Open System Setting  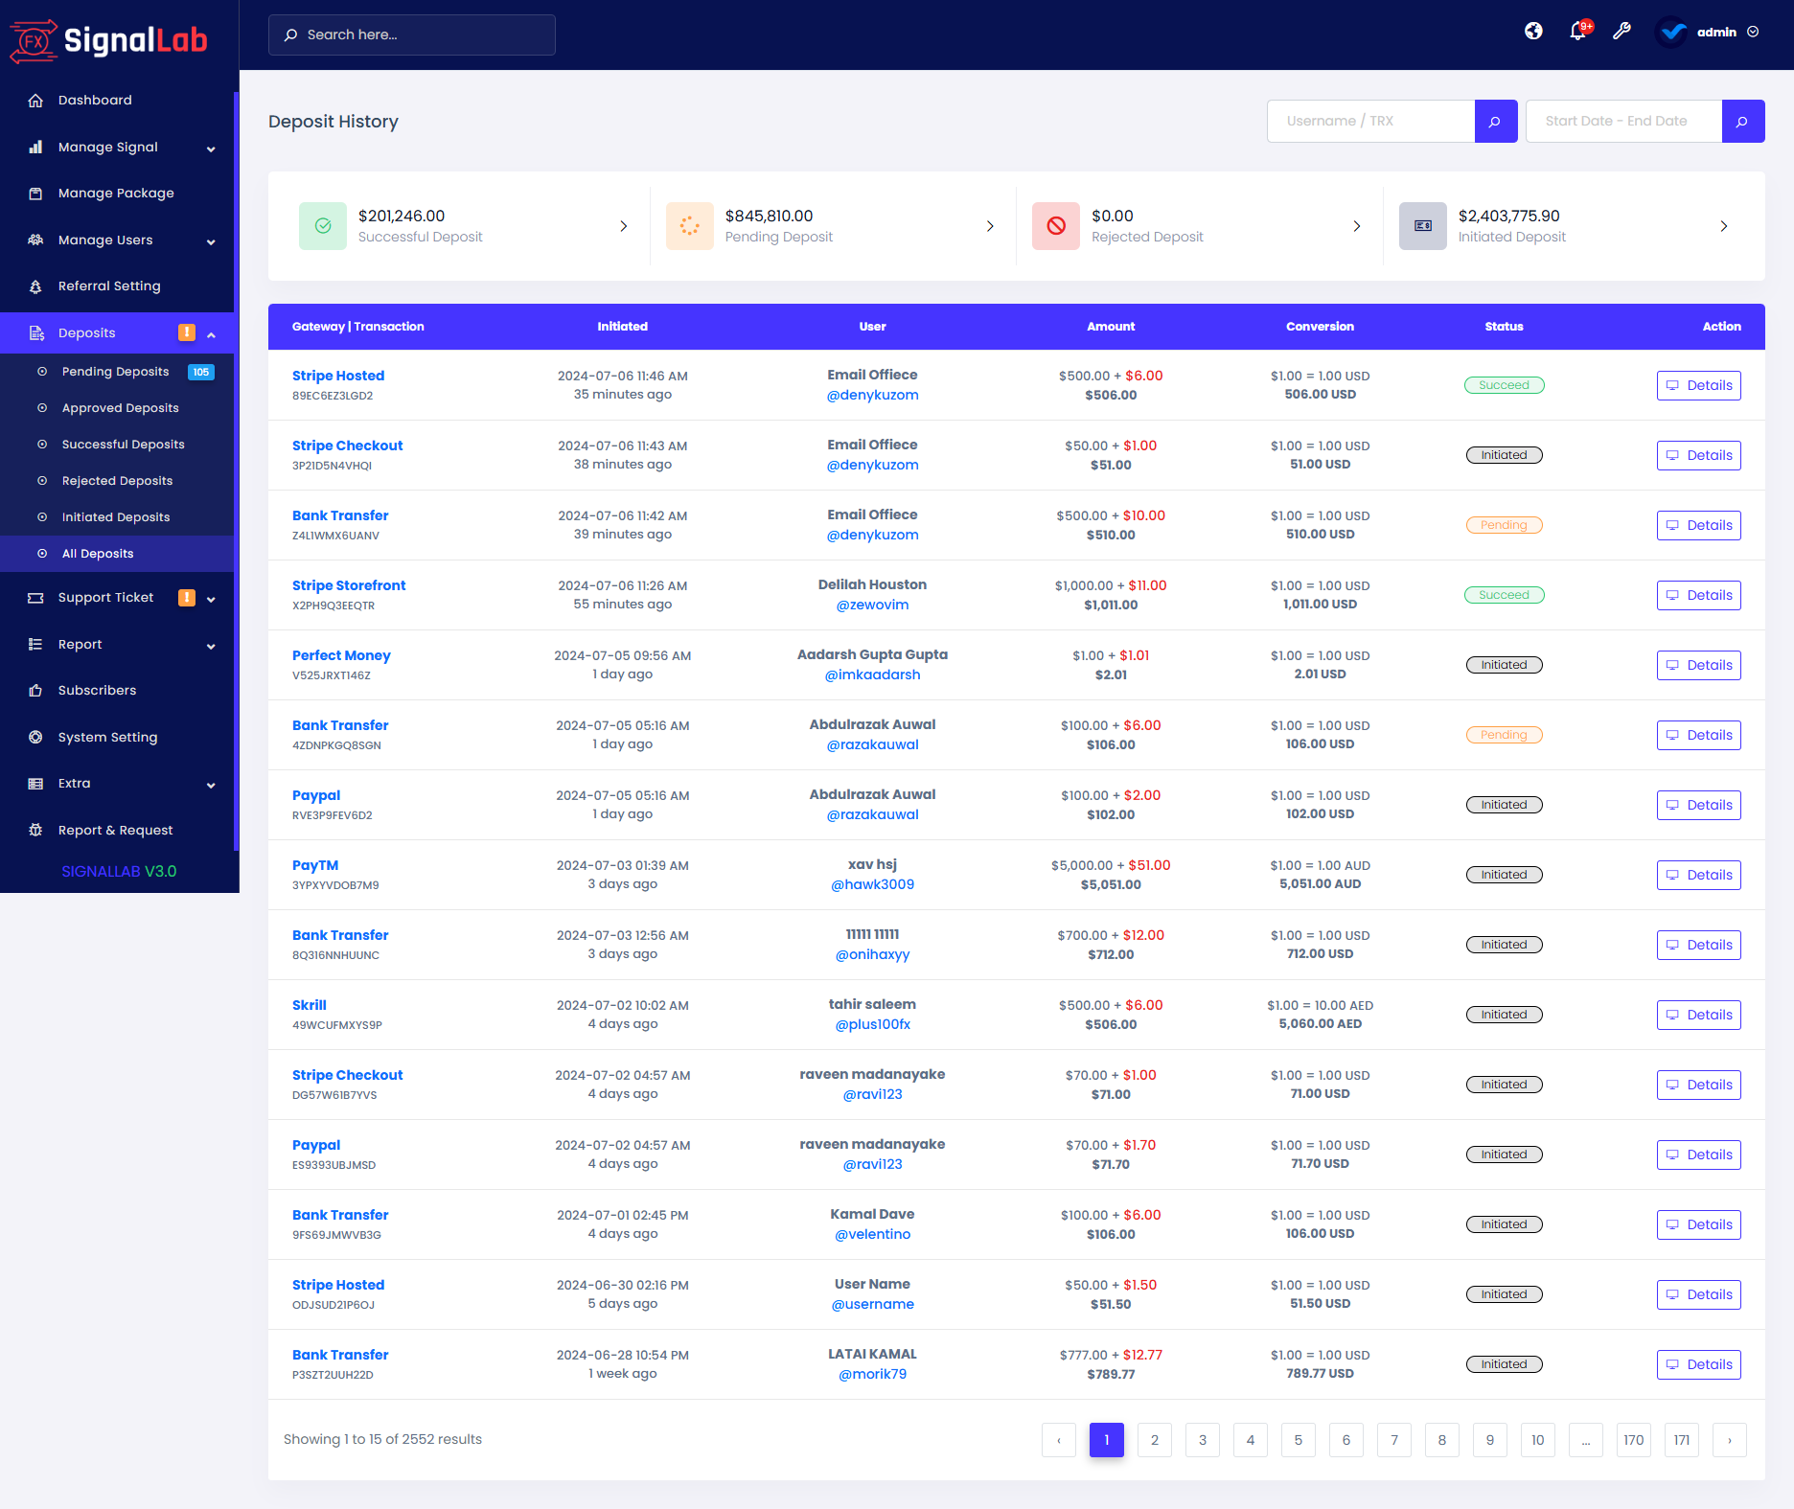tap(106, 737)
